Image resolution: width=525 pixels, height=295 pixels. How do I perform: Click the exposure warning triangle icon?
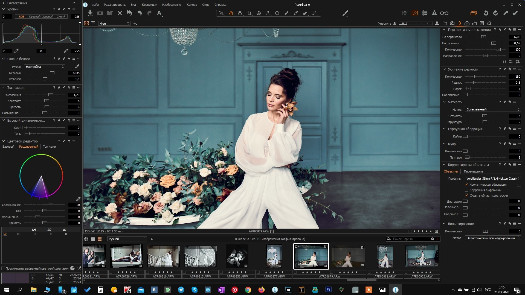[x=434, y=13]
